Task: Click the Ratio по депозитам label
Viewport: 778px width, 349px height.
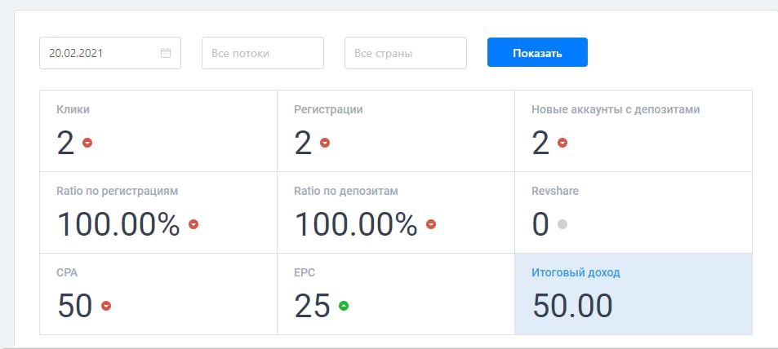Action: [x=346, y=191]
